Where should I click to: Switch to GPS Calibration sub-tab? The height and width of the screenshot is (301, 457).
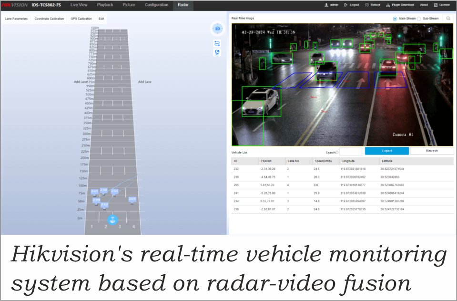pos(81,19)
